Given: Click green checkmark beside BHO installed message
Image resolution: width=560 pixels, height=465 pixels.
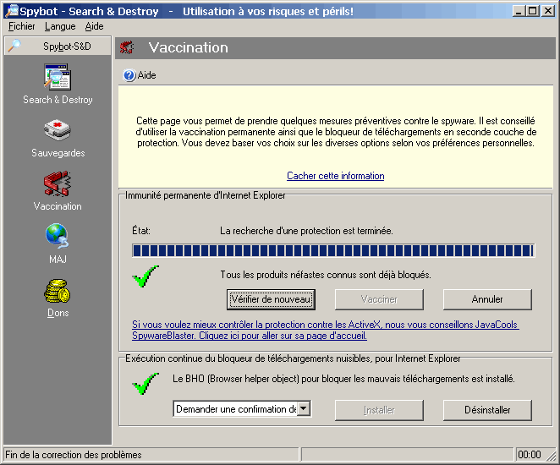Looking at the screenshot, I should point(145,383).
